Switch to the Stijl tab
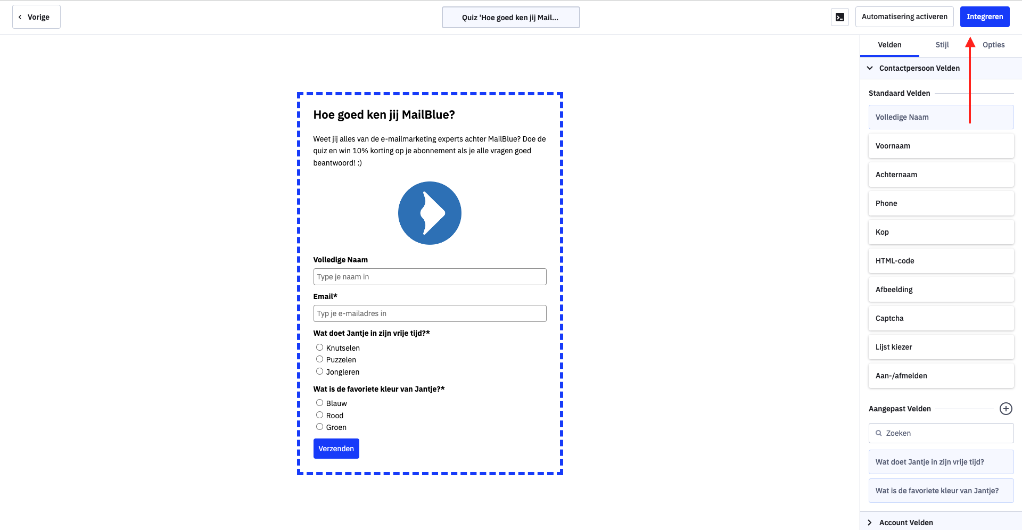The width and height of the screenshot is (1022, 530). click(942, 45)
